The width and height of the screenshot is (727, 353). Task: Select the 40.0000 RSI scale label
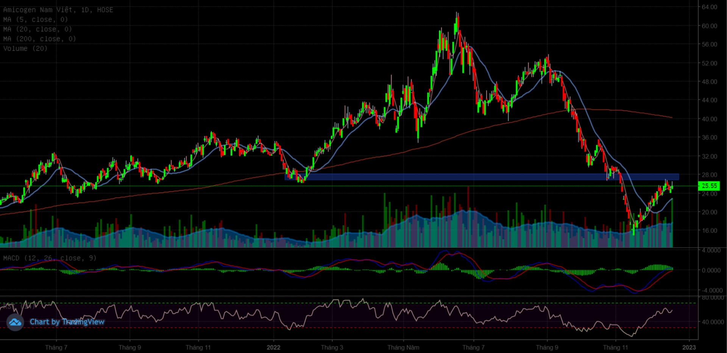[x=713, y=322]
